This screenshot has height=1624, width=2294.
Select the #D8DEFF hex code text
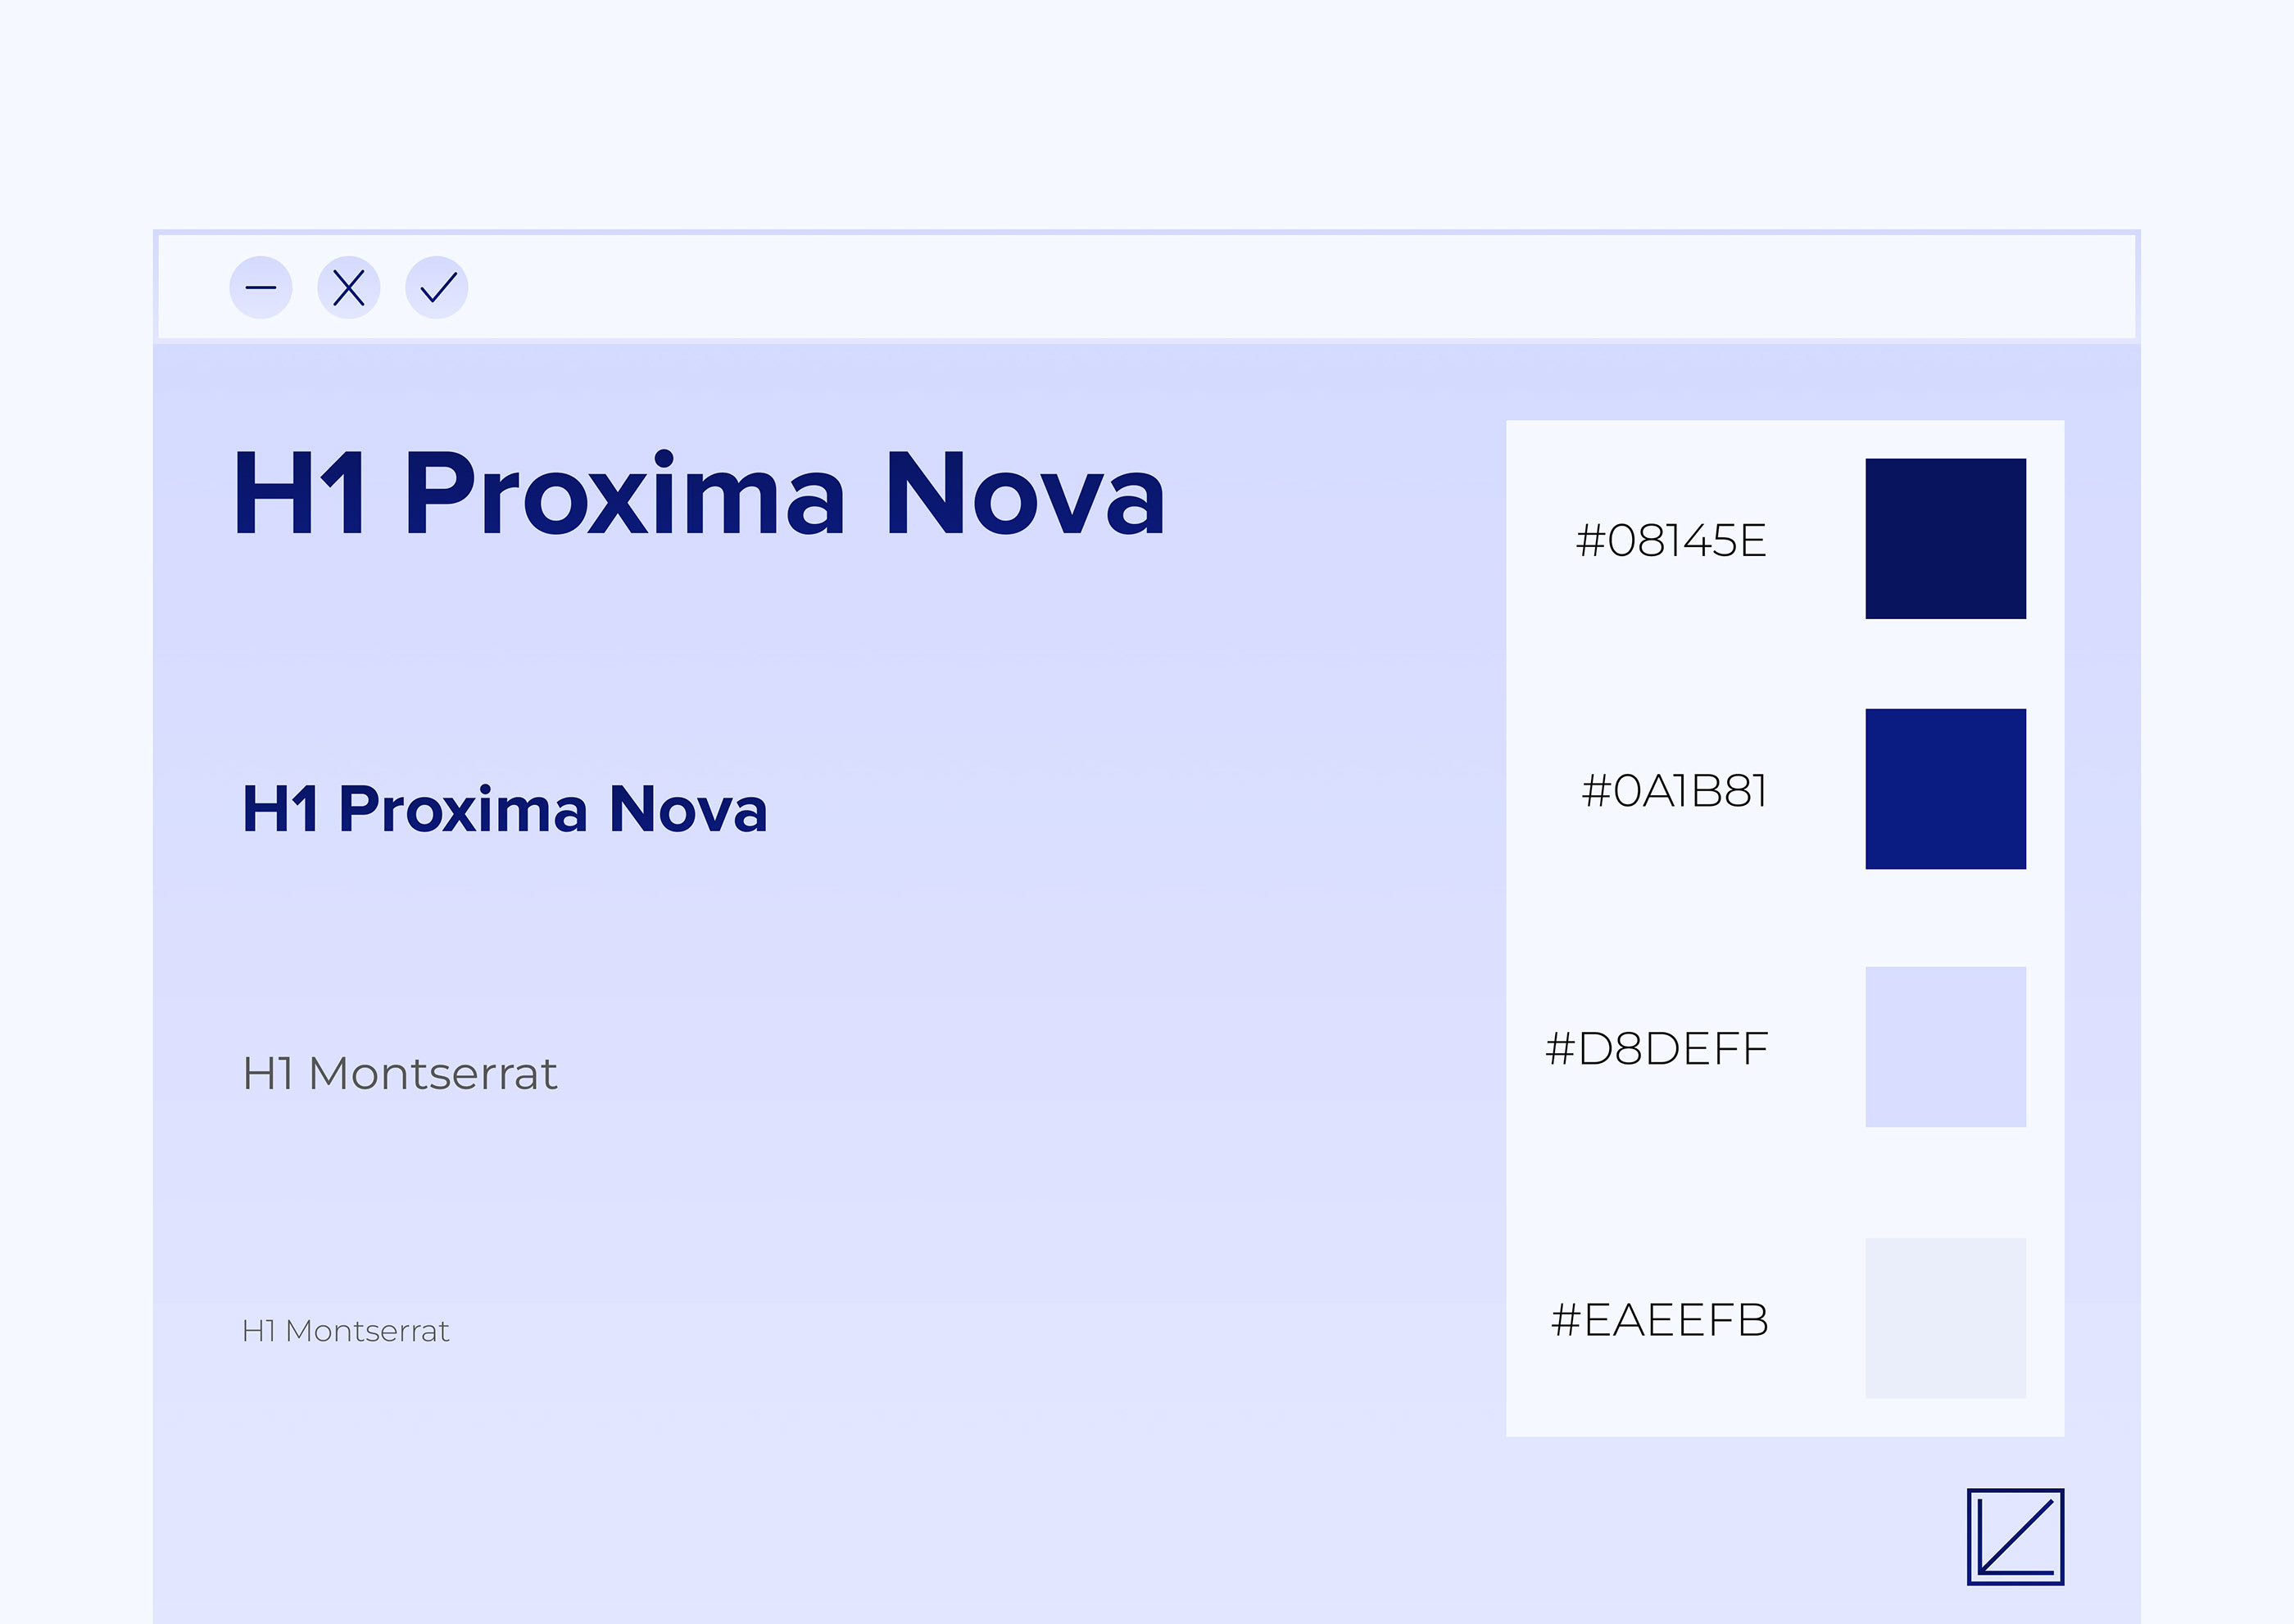[1657, 1049]
